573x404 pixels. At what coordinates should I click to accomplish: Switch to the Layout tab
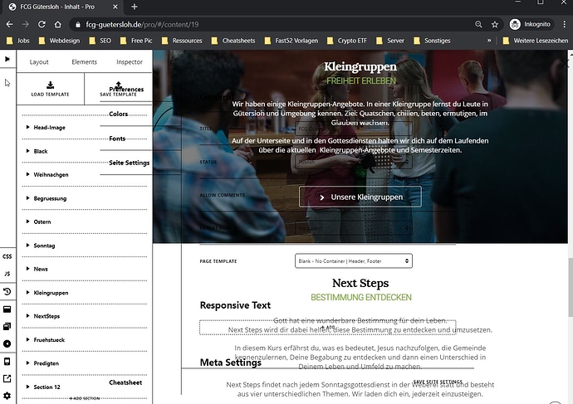tap(39, 61)
